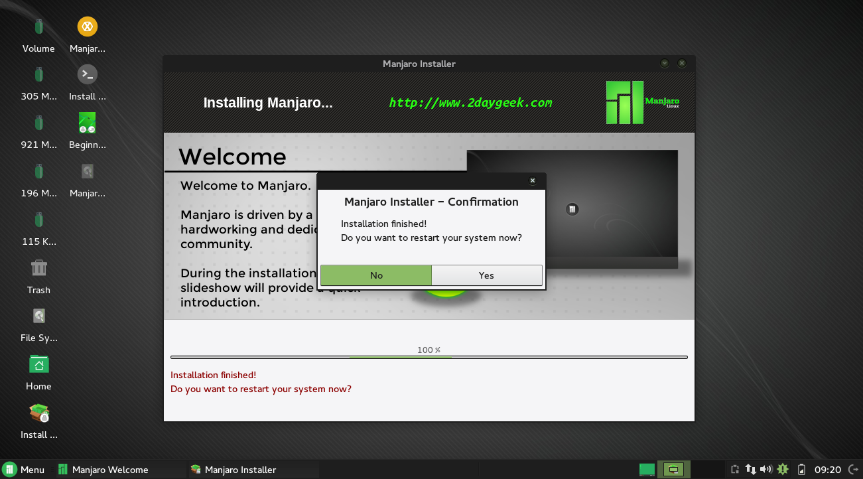Click the volume speaker tray icon
Viewport: 863px width, 479px height.
coord(766,470)
